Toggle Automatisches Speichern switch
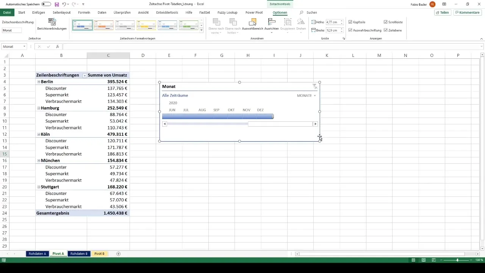Screen dimensions: 485x273 pos(46,4)
